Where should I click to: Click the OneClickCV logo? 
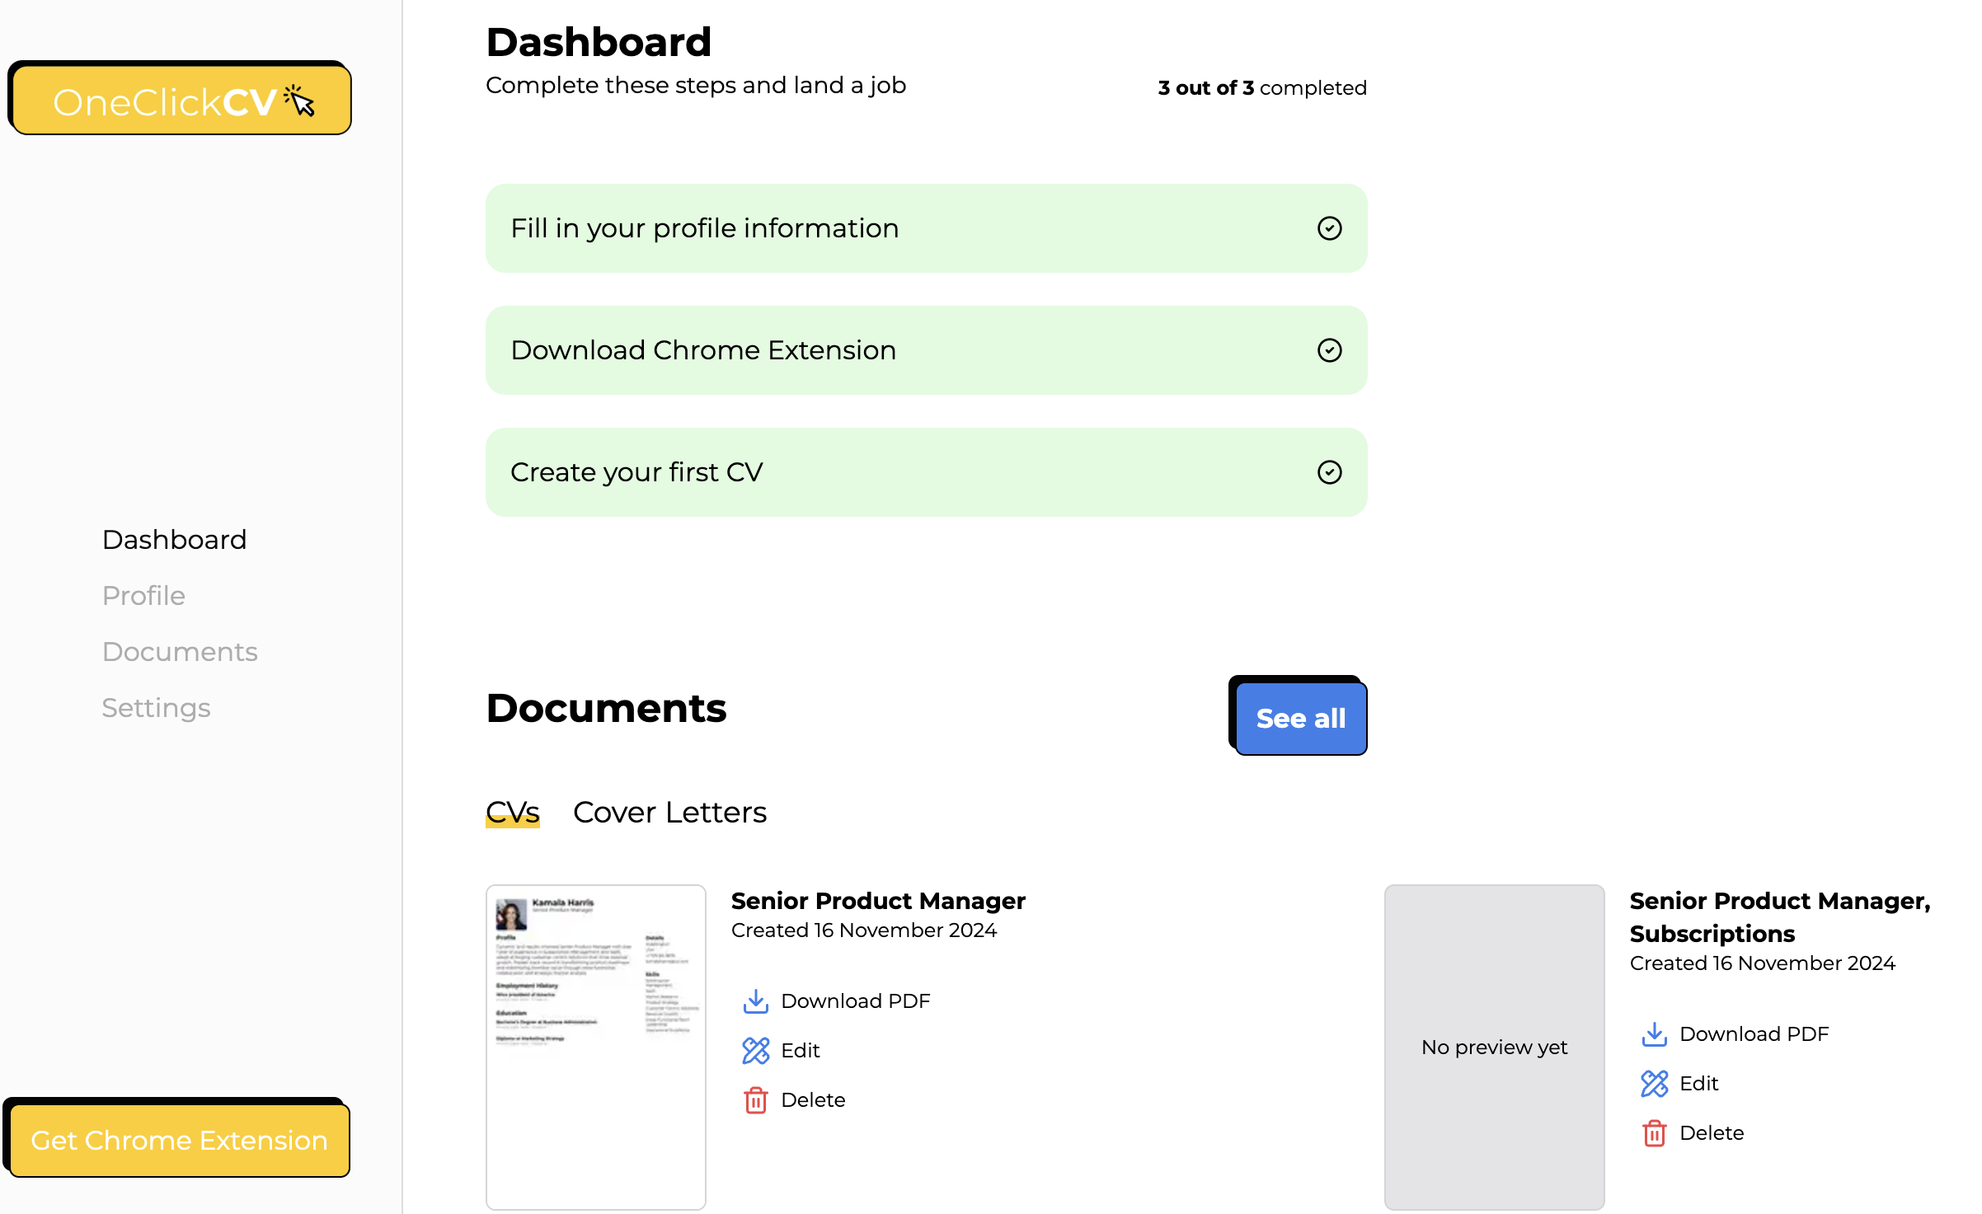181,101
